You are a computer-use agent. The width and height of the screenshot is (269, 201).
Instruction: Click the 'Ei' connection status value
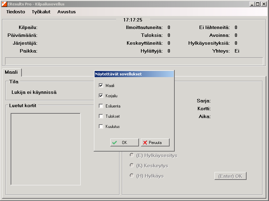click(237, 51)
